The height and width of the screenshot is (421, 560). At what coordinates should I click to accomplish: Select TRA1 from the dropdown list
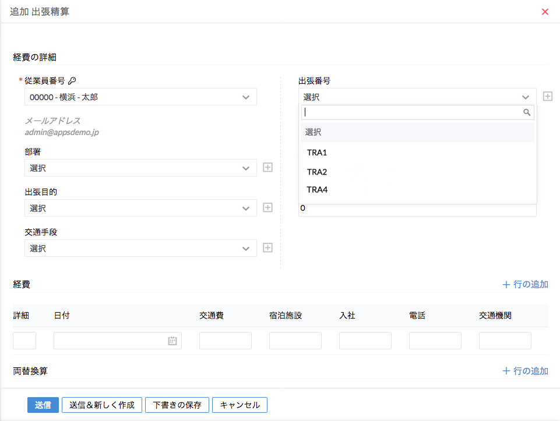coord(317,153)
